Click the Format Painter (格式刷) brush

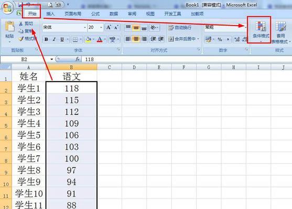click(21, 39)
